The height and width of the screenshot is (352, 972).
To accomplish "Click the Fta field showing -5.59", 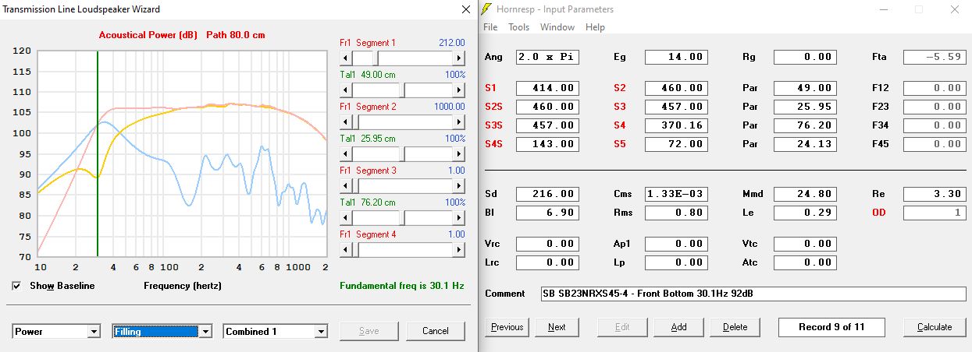I will click(x=934, y=57).
